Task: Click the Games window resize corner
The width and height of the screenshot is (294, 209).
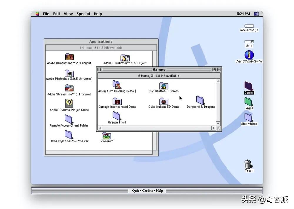Action: tap(218, 128)
